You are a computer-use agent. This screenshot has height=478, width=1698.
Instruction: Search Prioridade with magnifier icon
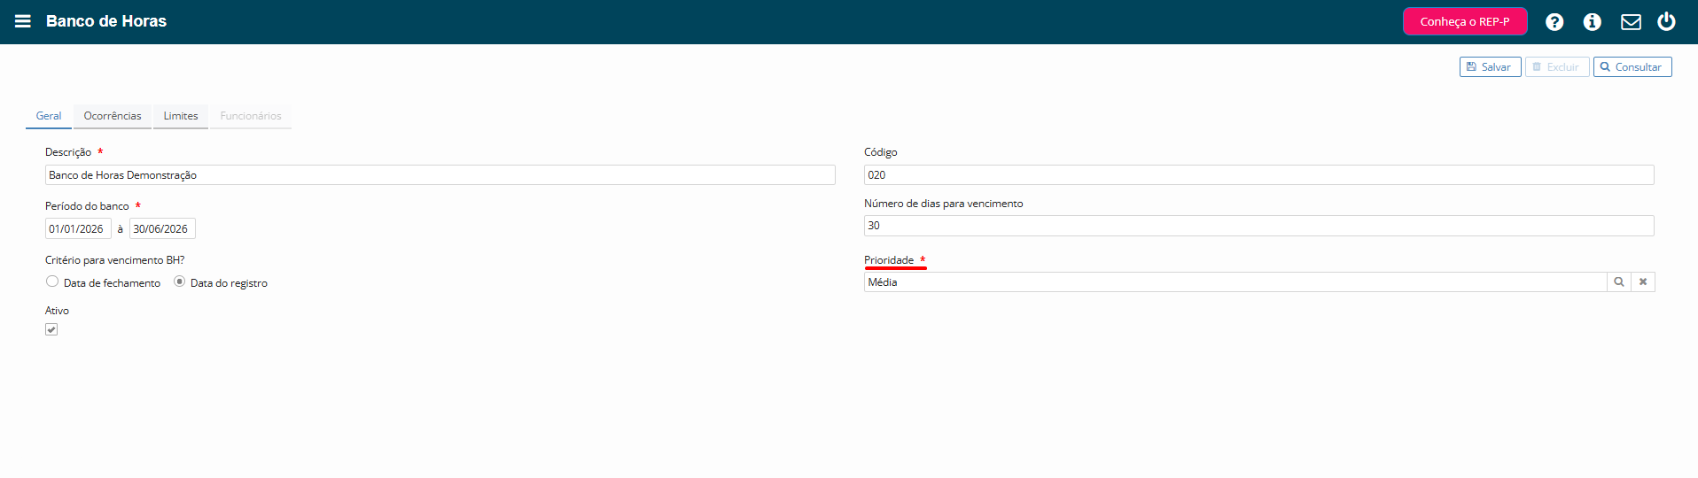click(x=1619, y=281)
